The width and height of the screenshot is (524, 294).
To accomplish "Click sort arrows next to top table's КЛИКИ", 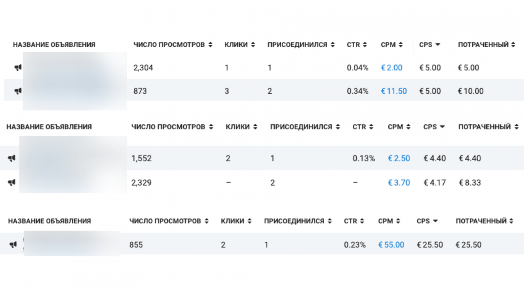I will (253, 45).
